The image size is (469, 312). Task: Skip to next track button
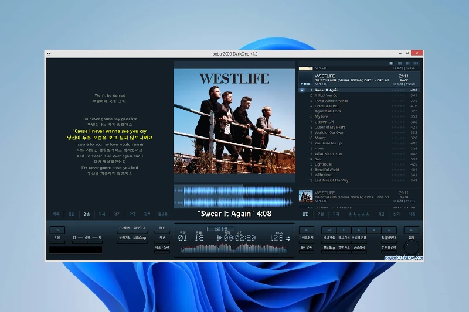click(x=389, y=229)
